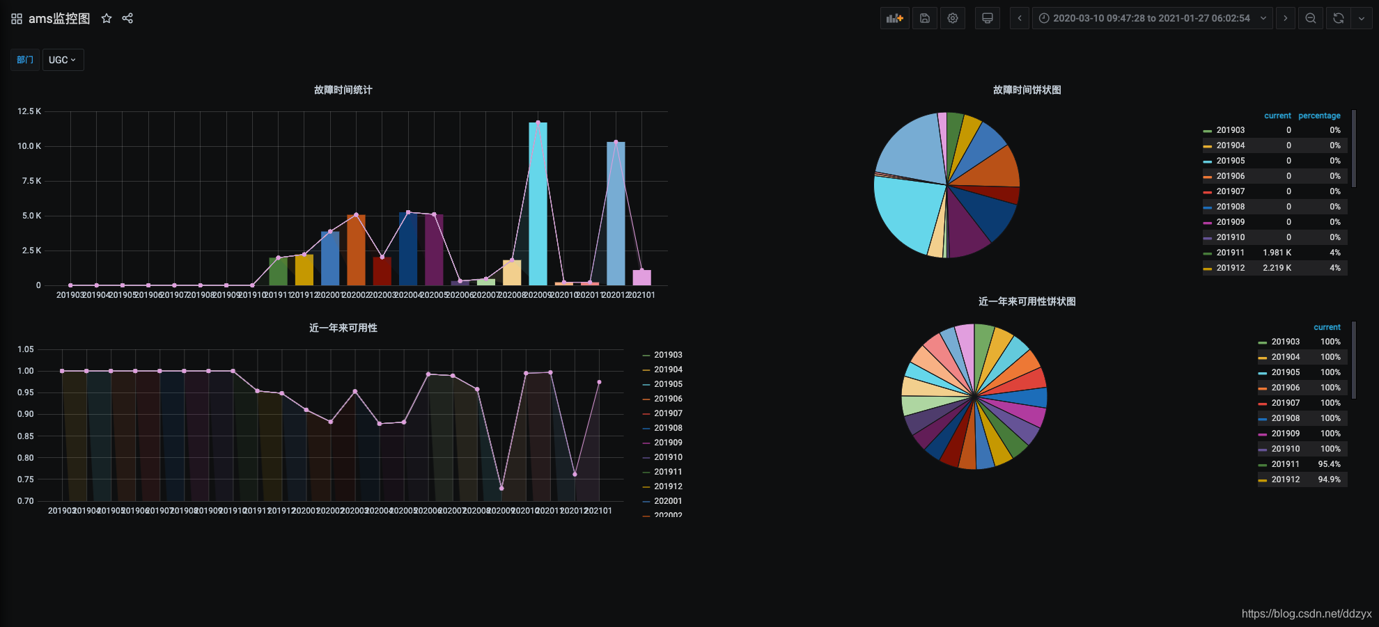Toggle 202001 in availability line chart legend
The width and height of the screenshot is (1379, 627).
(668, 501)
